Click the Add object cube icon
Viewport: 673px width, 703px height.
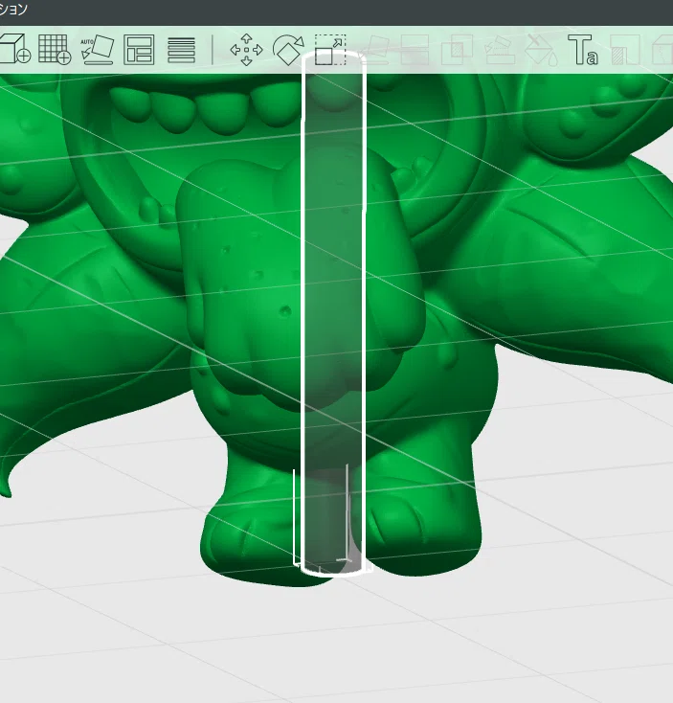(x=14, y=49)
